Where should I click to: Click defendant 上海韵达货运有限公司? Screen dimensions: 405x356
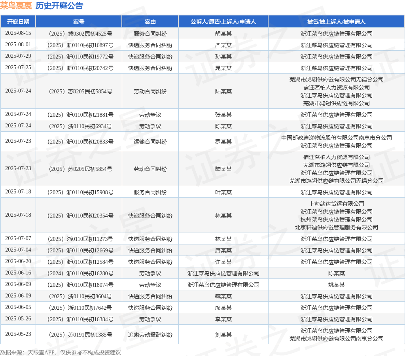[x=337, y=204]
